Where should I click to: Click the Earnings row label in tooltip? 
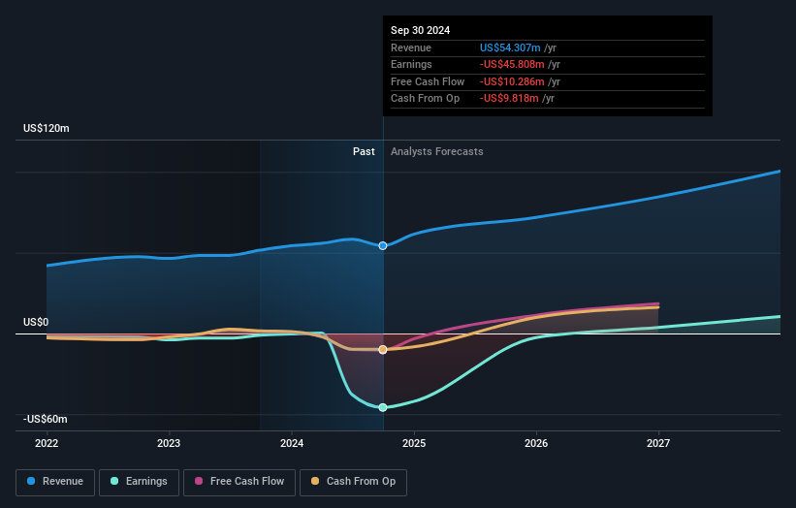(411, 64)
